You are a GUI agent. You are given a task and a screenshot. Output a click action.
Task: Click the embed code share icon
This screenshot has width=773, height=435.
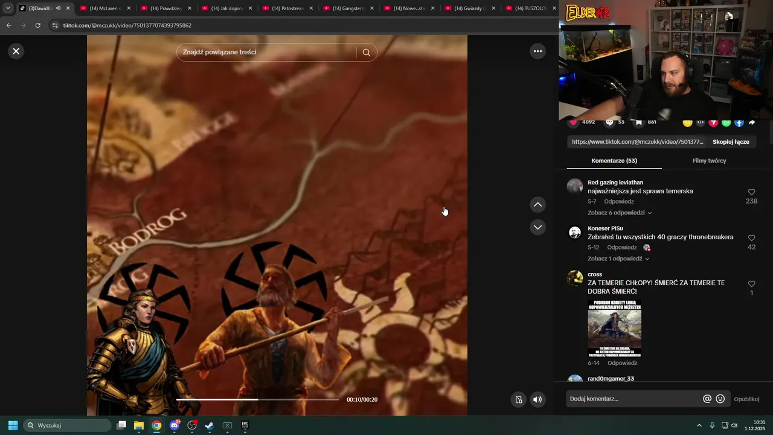point(701,123)
